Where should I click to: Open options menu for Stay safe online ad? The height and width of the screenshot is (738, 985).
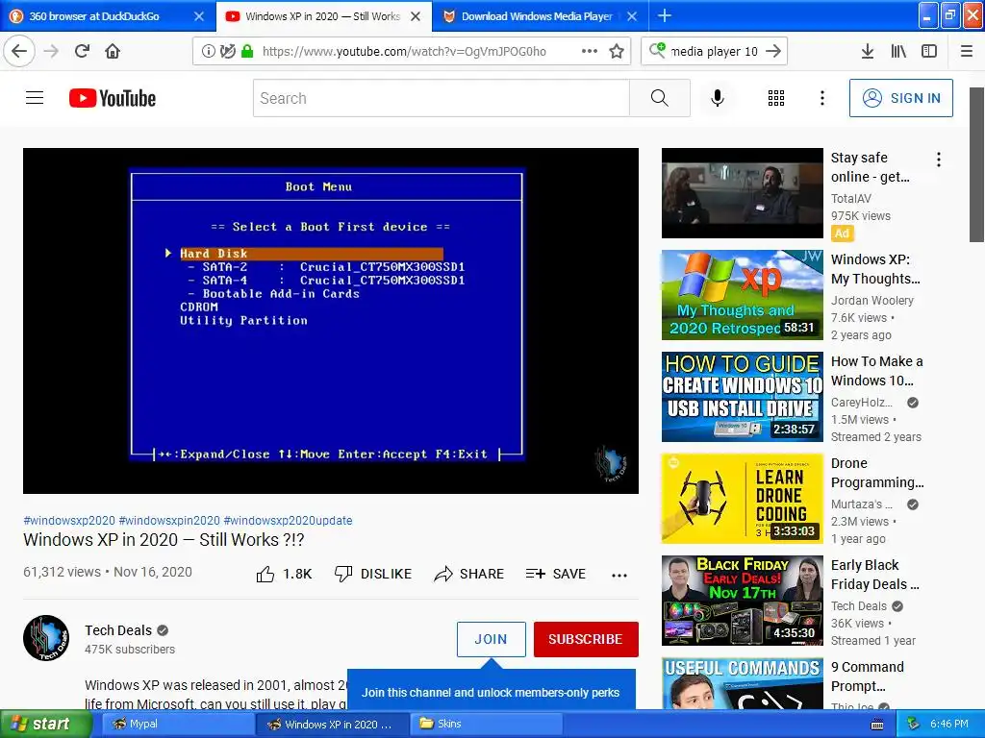tap(939, 160)
